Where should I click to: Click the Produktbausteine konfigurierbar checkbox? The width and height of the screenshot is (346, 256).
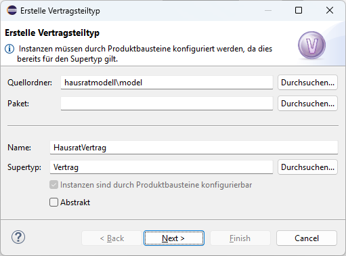[53, 185]
